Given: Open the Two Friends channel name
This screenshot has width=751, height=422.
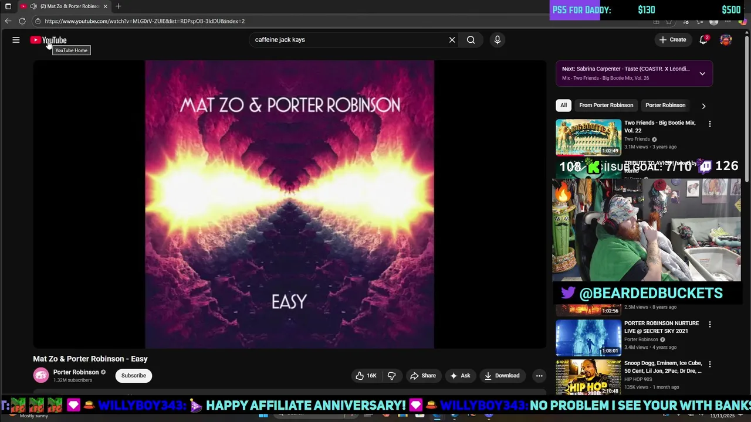Looking at the screenshot, I should [x=637, y=139].
